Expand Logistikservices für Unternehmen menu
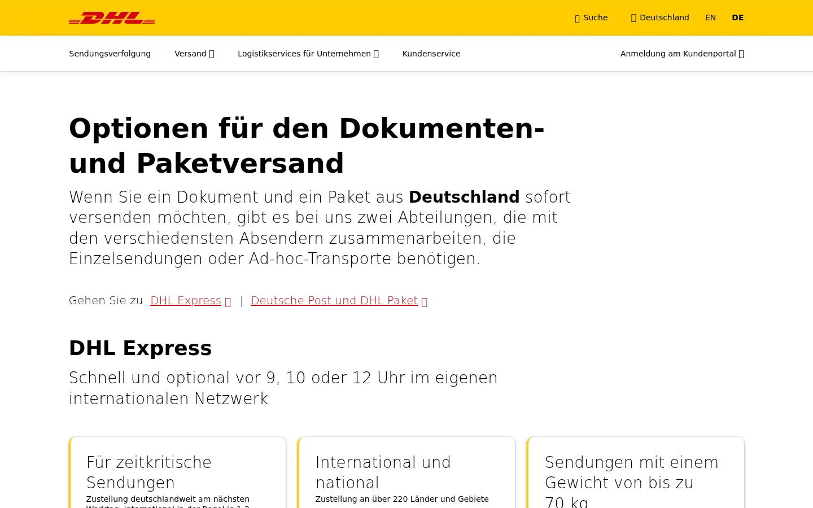This screenshot has width=813, height=508. click(x=308, y=54)
